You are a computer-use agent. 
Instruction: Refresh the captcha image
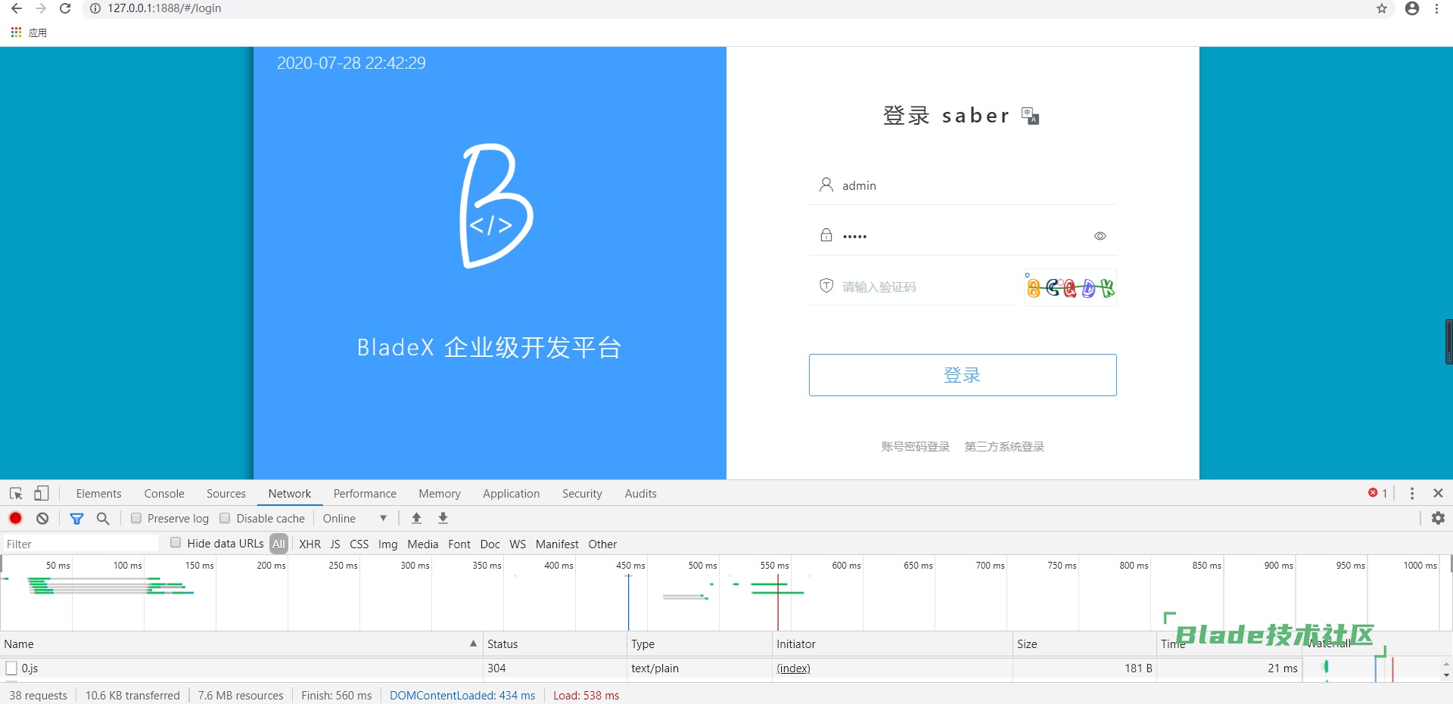[x=1070, y=288]
